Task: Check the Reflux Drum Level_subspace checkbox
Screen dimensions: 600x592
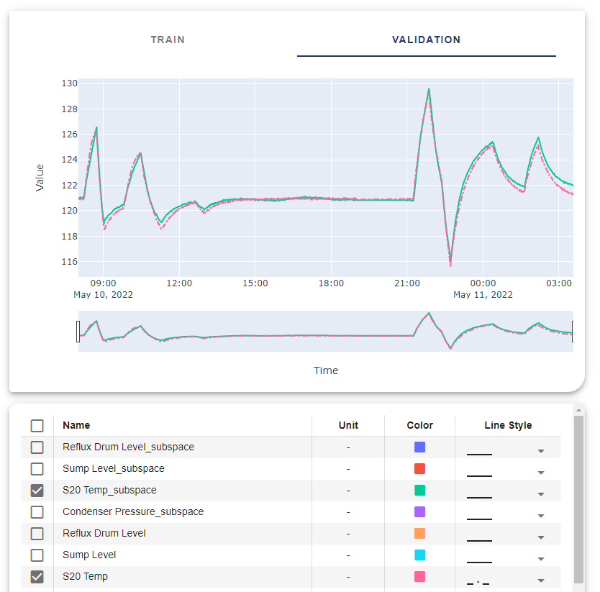Action: click(37, 447)
